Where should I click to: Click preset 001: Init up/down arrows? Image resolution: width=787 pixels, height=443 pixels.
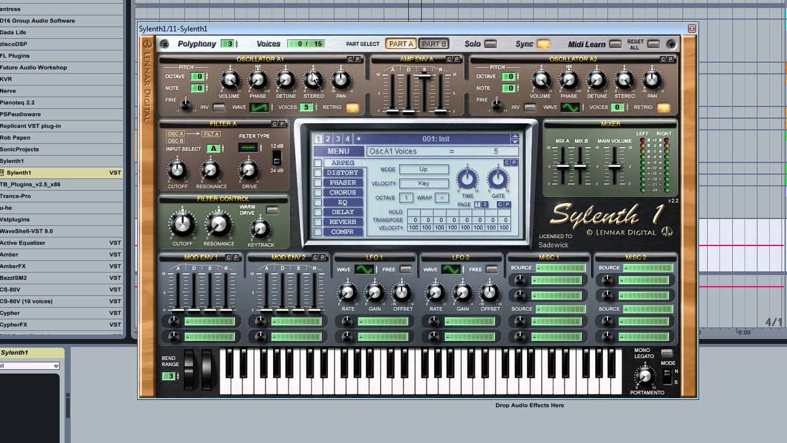pyautogui.click(x=515, y=139)
